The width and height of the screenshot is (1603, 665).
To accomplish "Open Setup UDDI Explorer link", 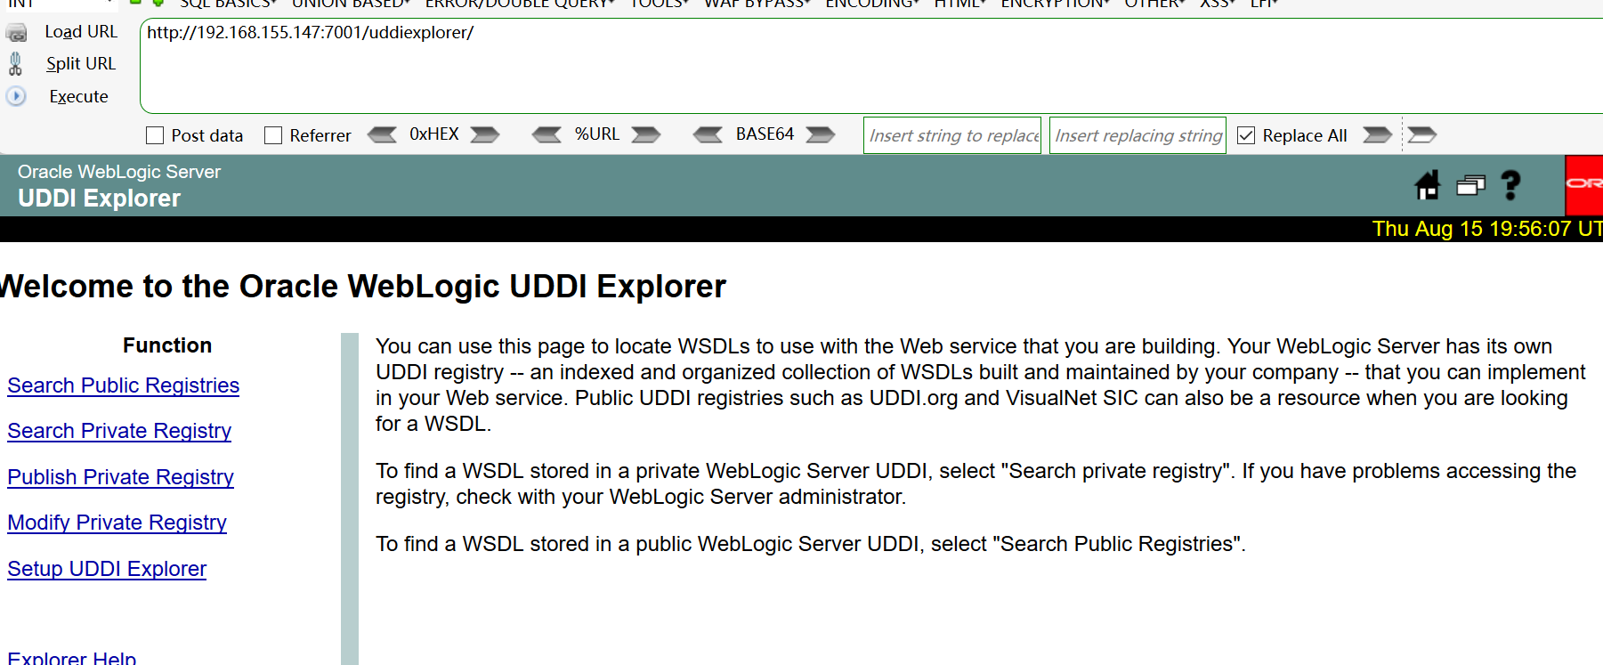I will [x=107, y=569].
